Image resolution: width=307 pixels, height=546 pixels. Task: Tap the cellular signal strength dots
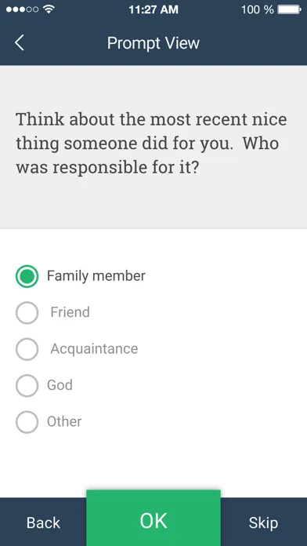22,9
